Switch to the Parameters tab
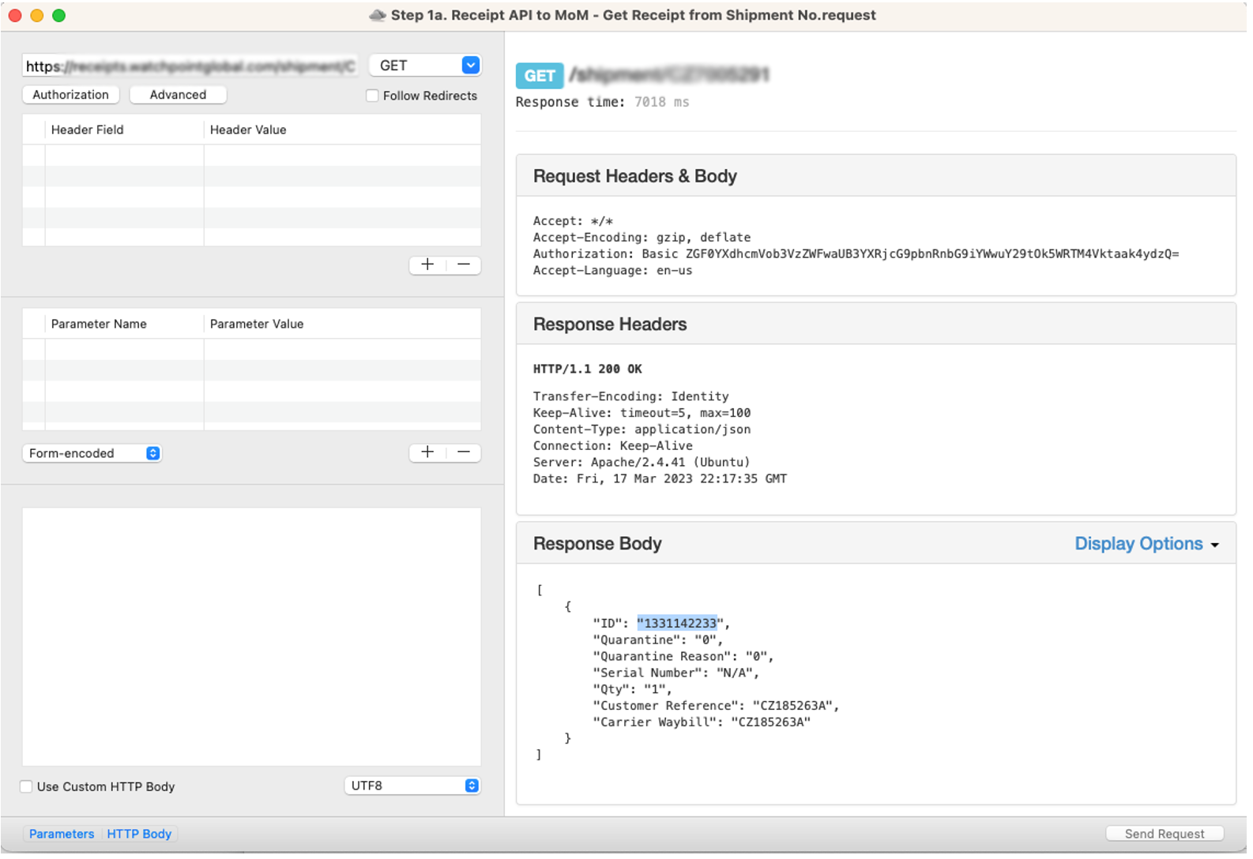1253x859 pixels. [x=62, y=835]
